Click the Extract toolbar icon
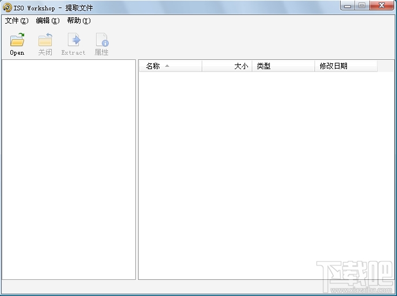The width and height of the screenshot is (397, 296). click(74, 40)
